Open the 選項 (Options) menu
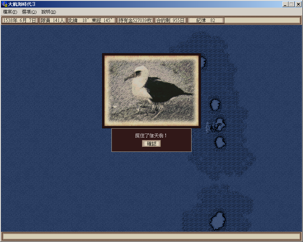The image size is (303, 242). pos(29,12)
